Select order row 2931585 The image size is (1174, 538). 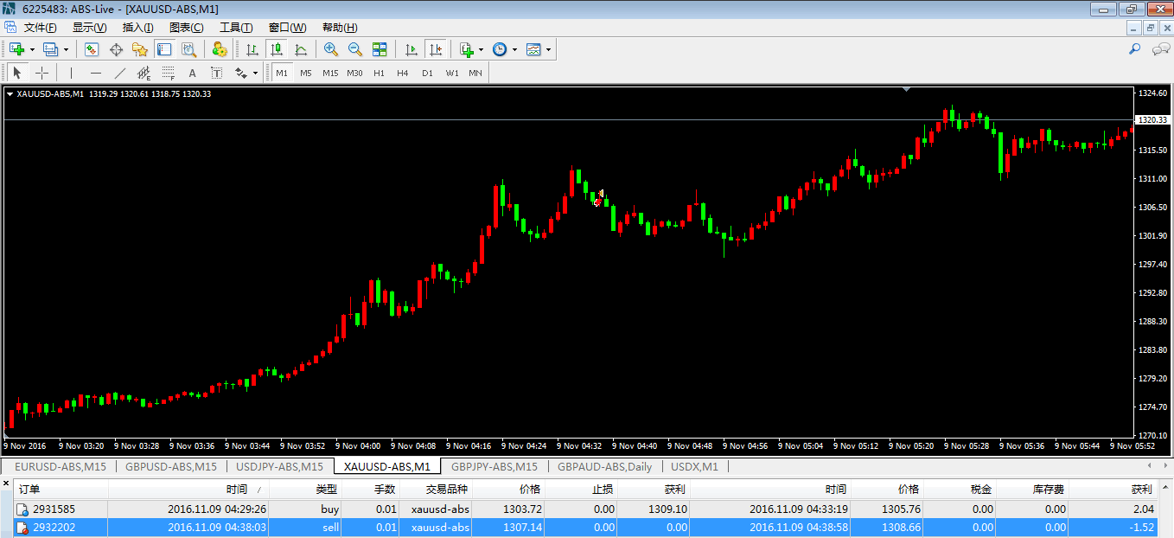[587, 509]
